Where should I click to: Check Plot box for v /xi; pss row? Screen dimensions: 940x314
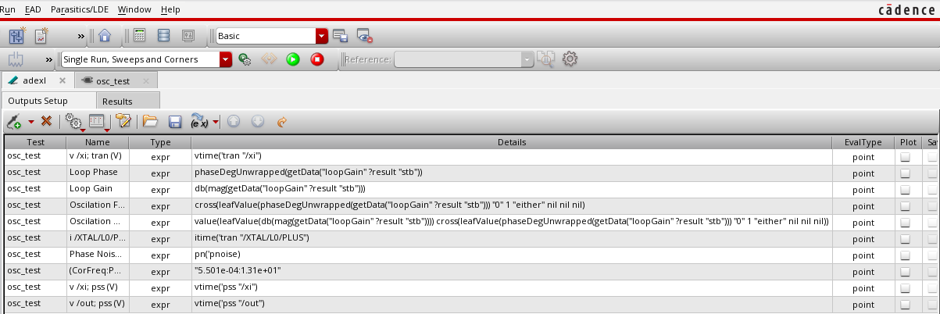pos(906,287)
